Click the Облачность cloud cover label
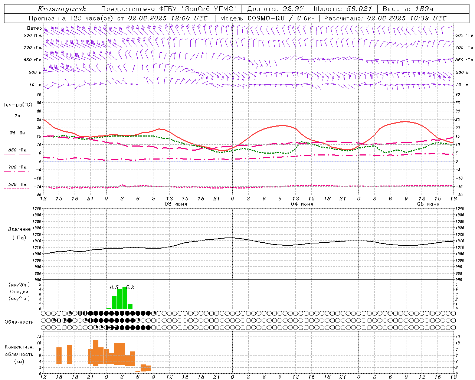The height and width of the screenshot is (380, 475). pos(19,322)
